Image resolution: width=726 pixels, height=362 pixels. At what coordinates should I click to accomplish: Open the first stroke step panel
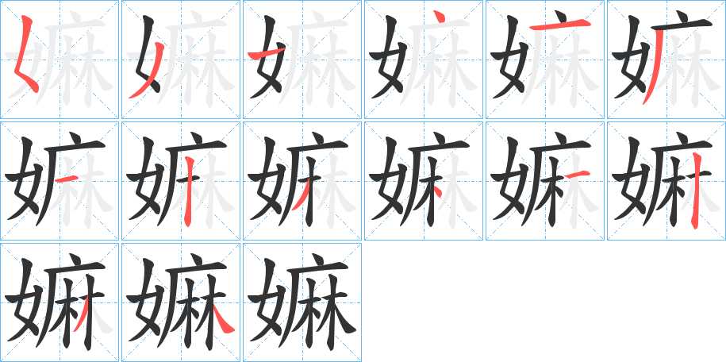[60, 60]
